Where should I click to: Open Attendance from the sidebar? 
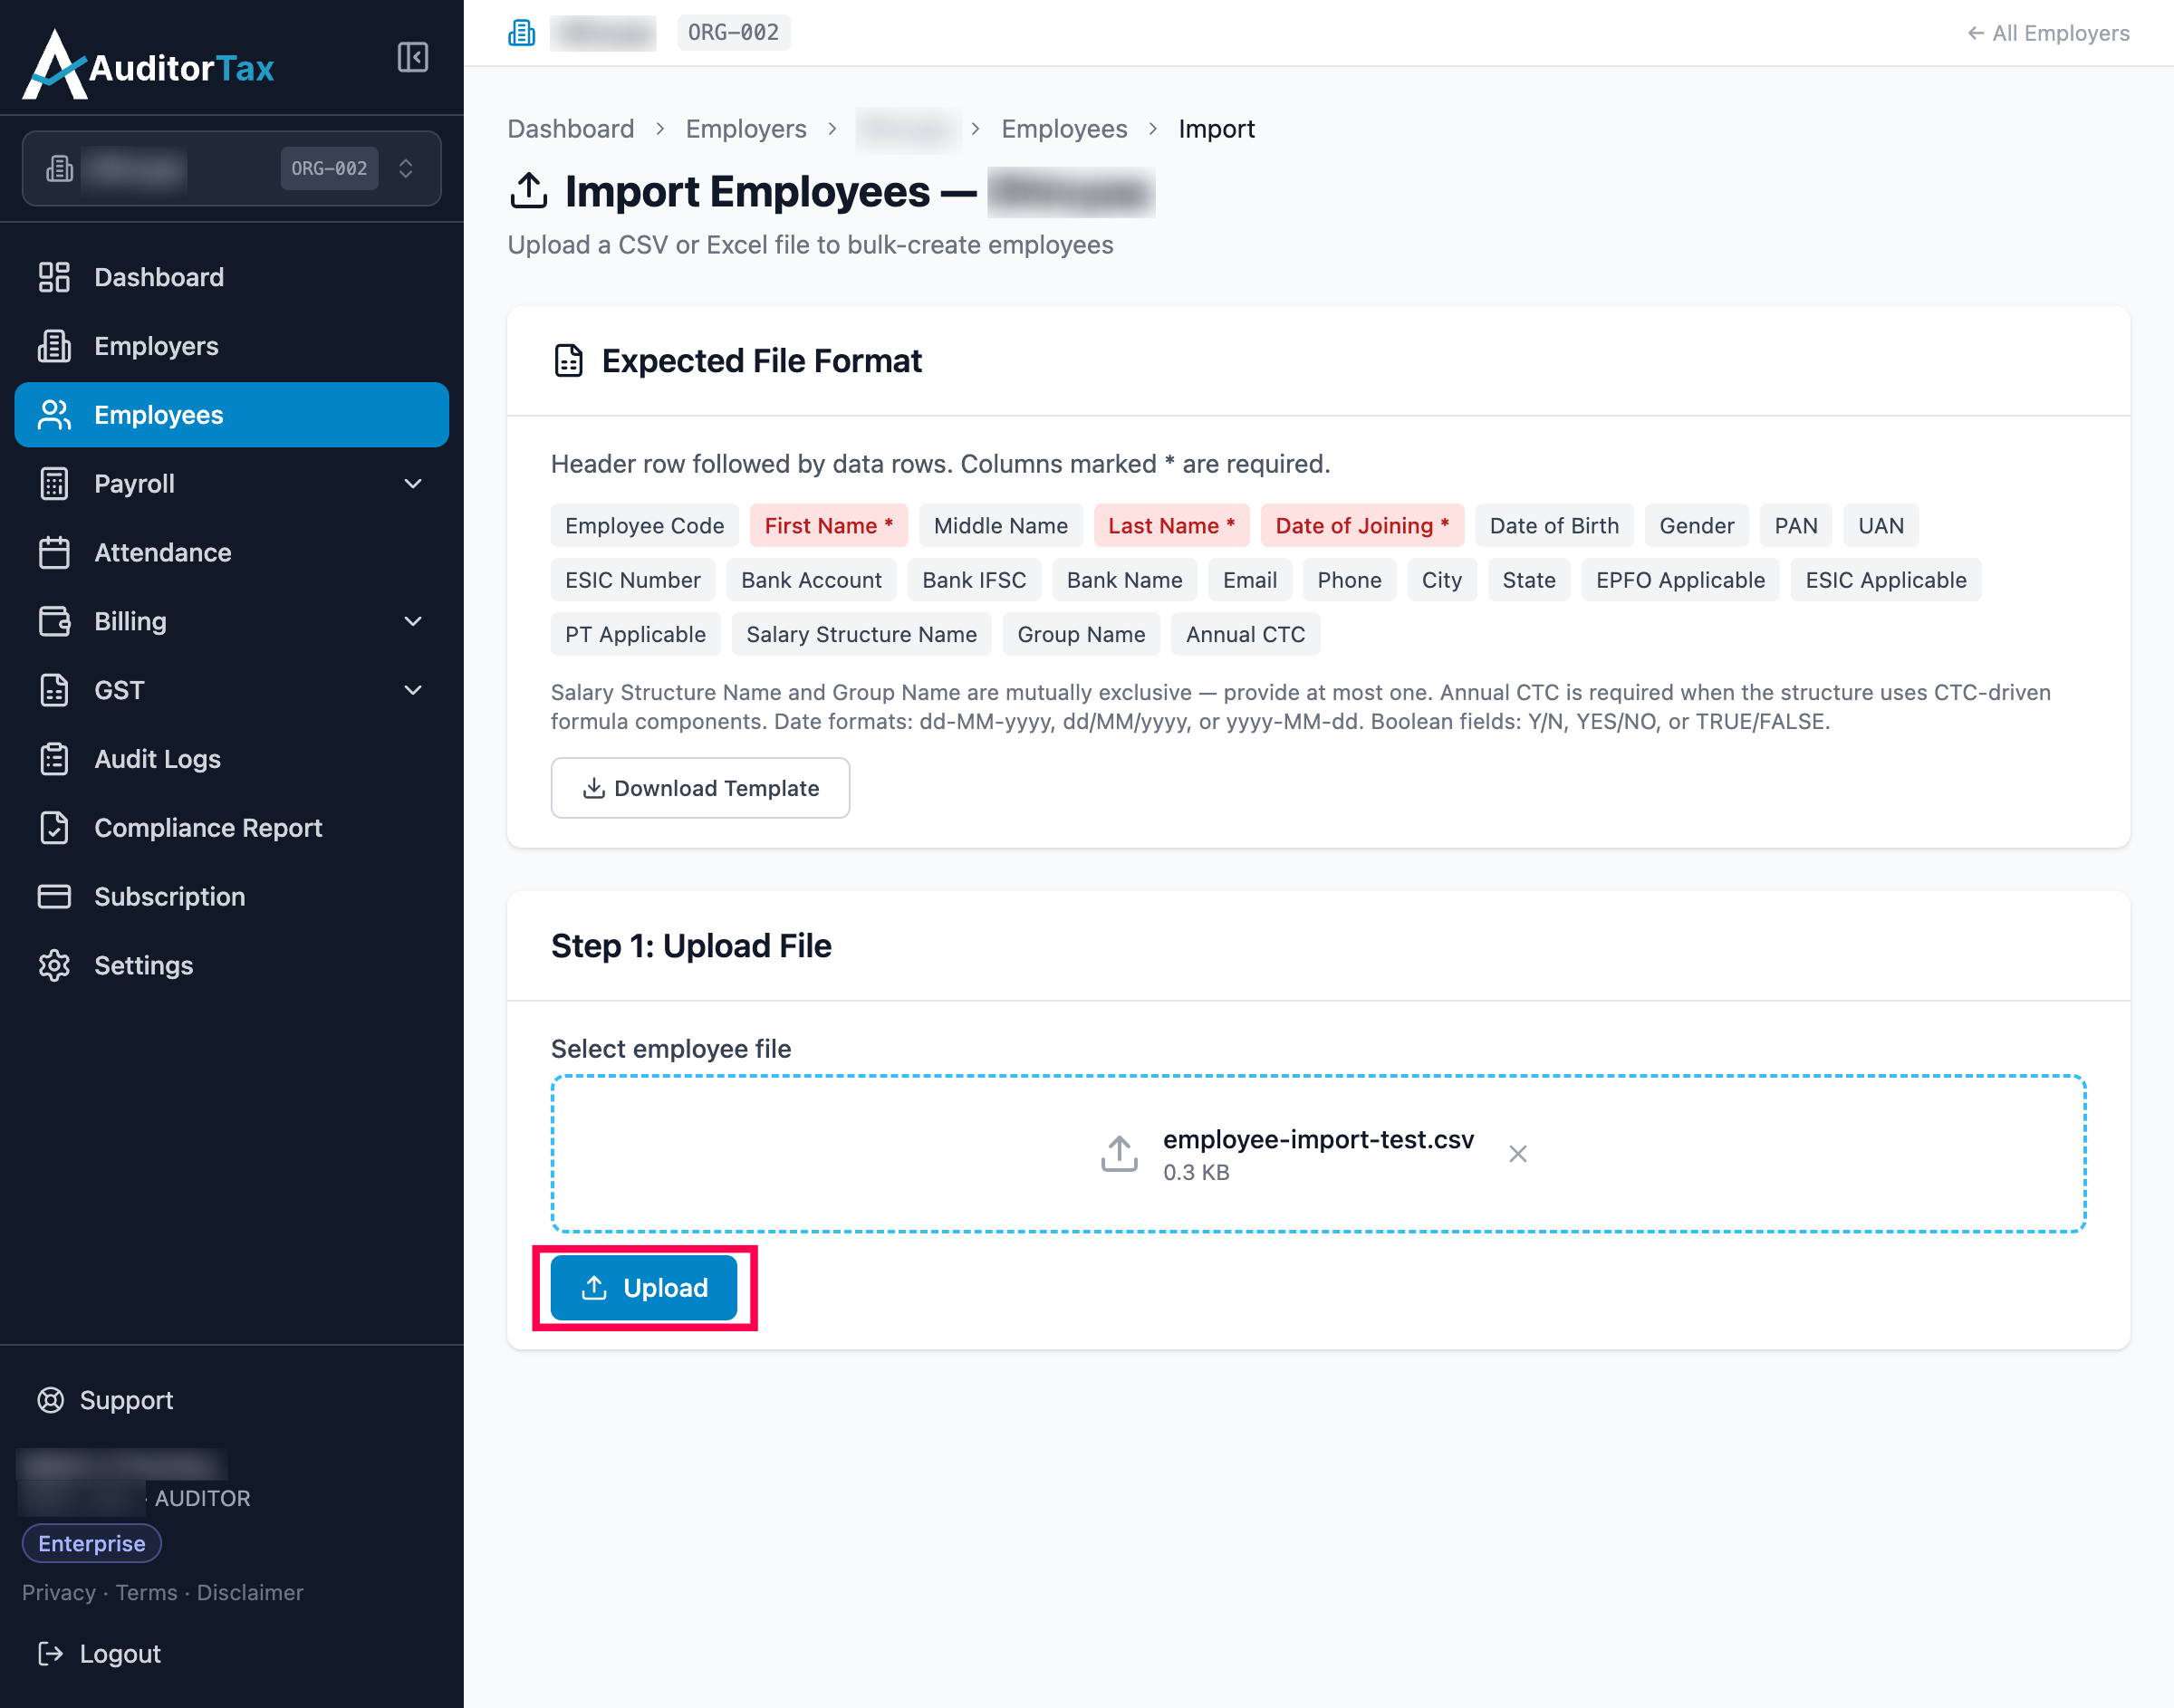[232, 552]
